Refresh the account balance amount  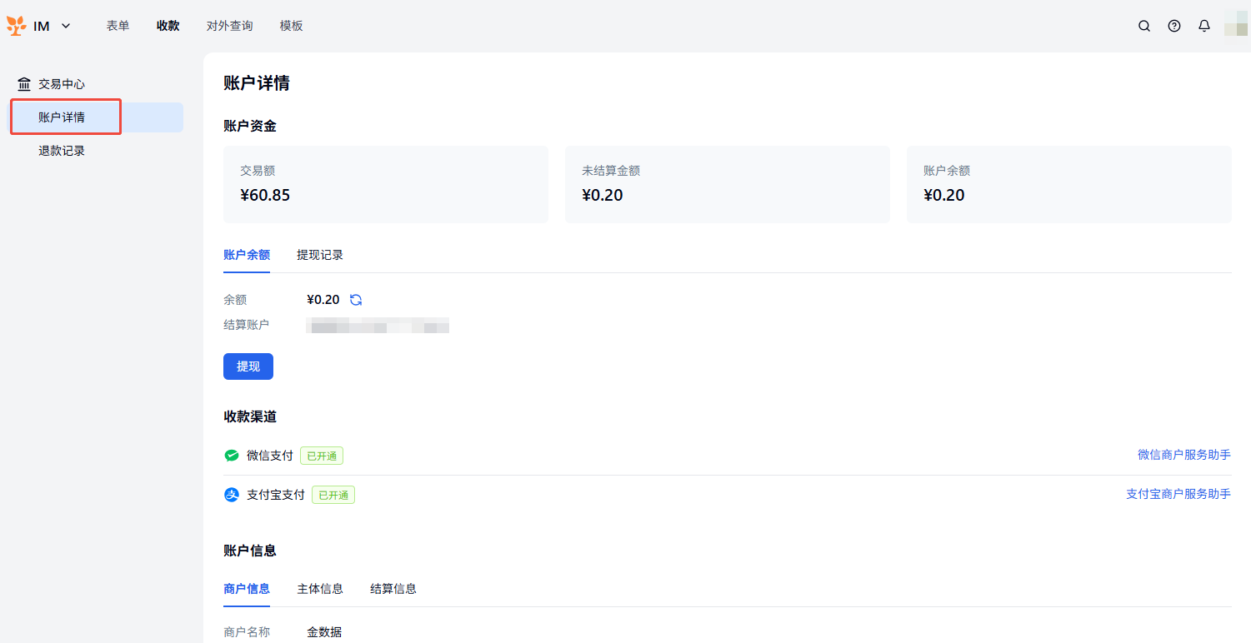tap(356, 300)
